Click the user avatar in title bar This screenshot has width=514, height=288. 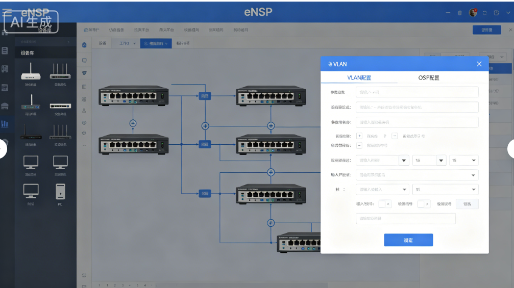[x=473, y=13]
